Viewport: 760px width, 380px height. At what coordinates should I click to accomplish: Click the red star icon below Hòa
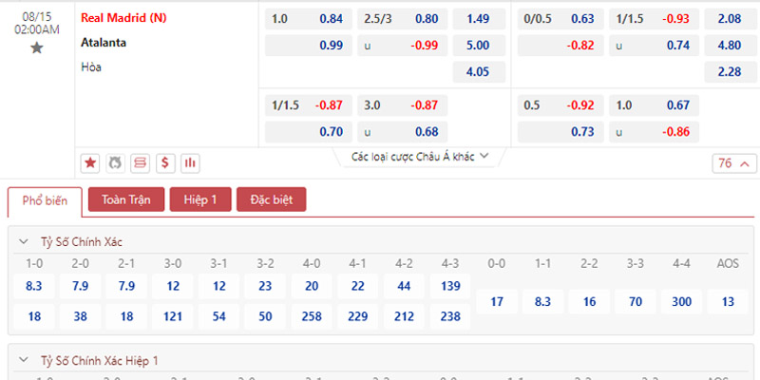coord(90,163)
